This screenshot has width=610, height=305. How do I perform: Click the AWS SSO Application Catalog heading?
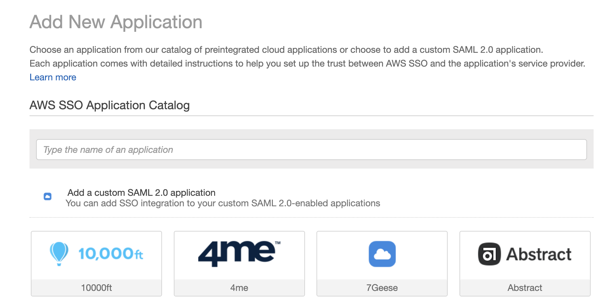pyautogui.click(x=110, y=105)
